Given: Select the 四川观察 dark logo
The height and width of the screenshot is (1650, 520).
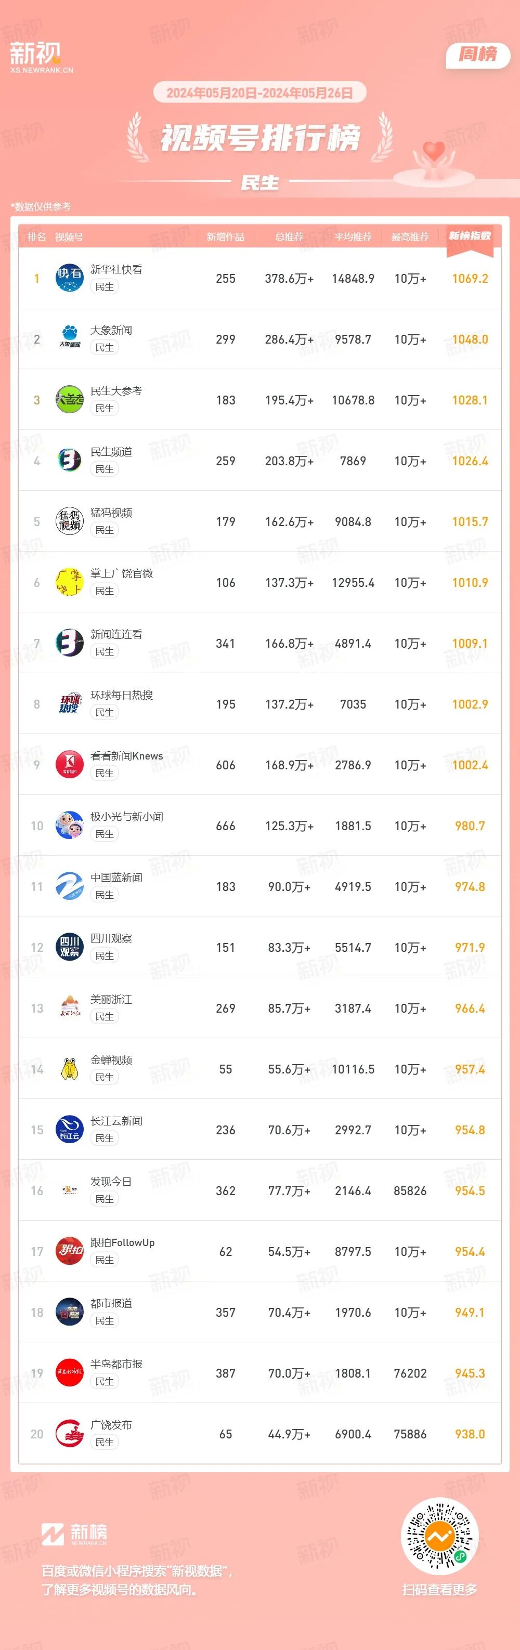Looking at the screenshot, I should point(69,947).
